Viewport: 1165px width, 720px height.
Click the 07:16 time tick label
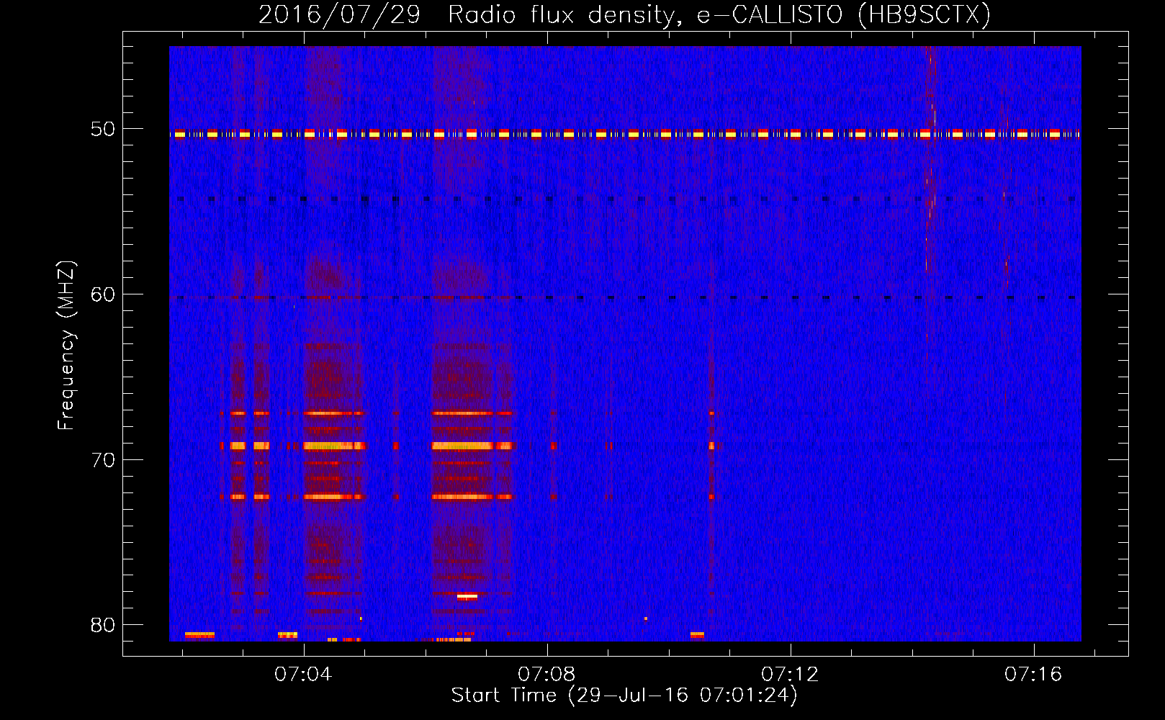tap(1033, 674)
